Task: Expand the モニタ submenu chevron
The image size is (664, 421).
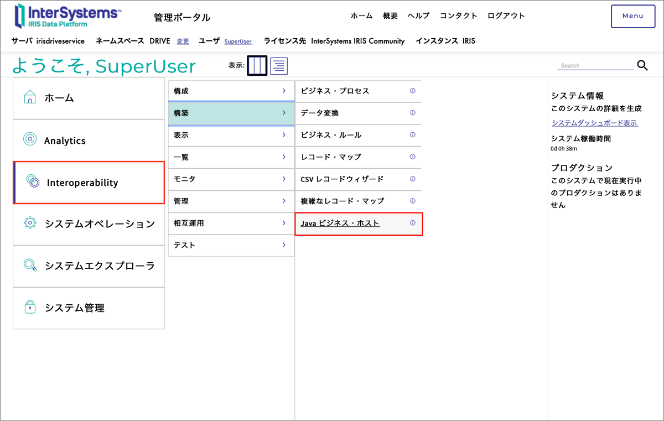Action: tap(284, 179)
